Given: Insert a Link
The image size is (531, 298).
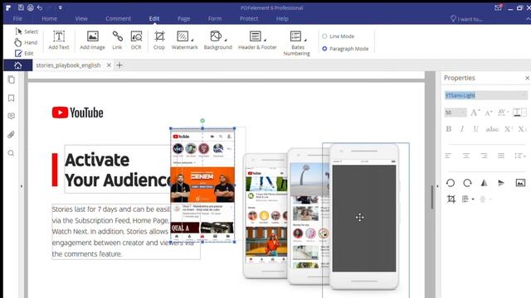Looking at the screenshot, I should pyautogui.click(x=117, y=41).
